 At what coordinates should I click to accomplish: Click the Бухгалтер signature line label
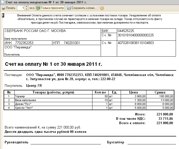pos(116,142)
